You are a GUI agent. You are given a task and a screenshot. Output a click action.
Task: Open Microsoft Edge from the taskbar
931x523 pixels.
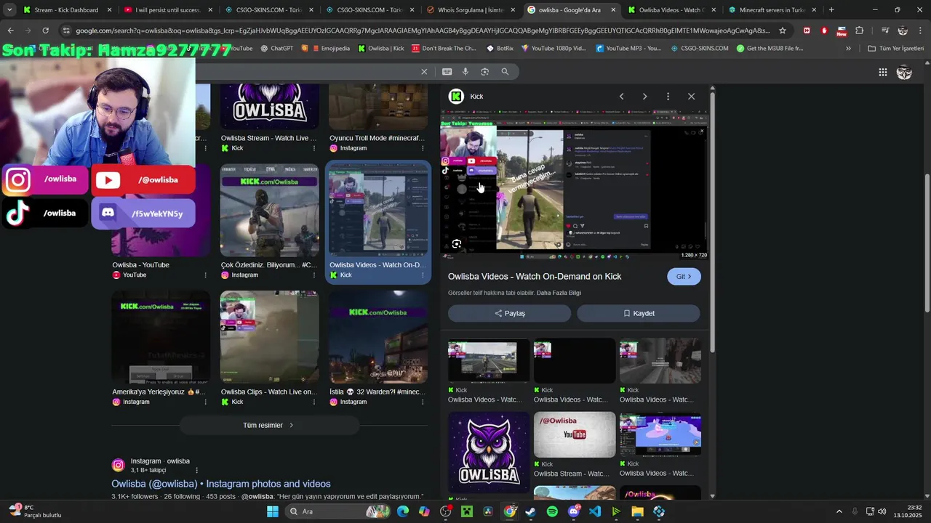pos(403,511)
